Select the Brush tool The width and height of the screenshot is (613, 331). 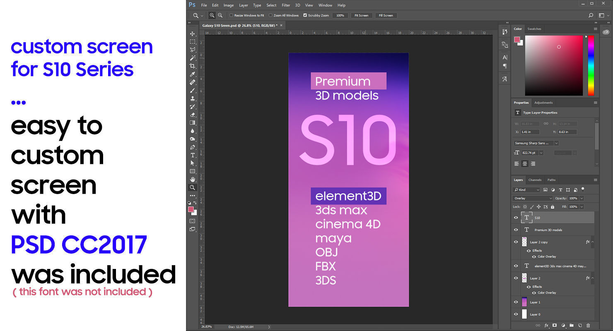pyautogui.click(x=192, y=90)
